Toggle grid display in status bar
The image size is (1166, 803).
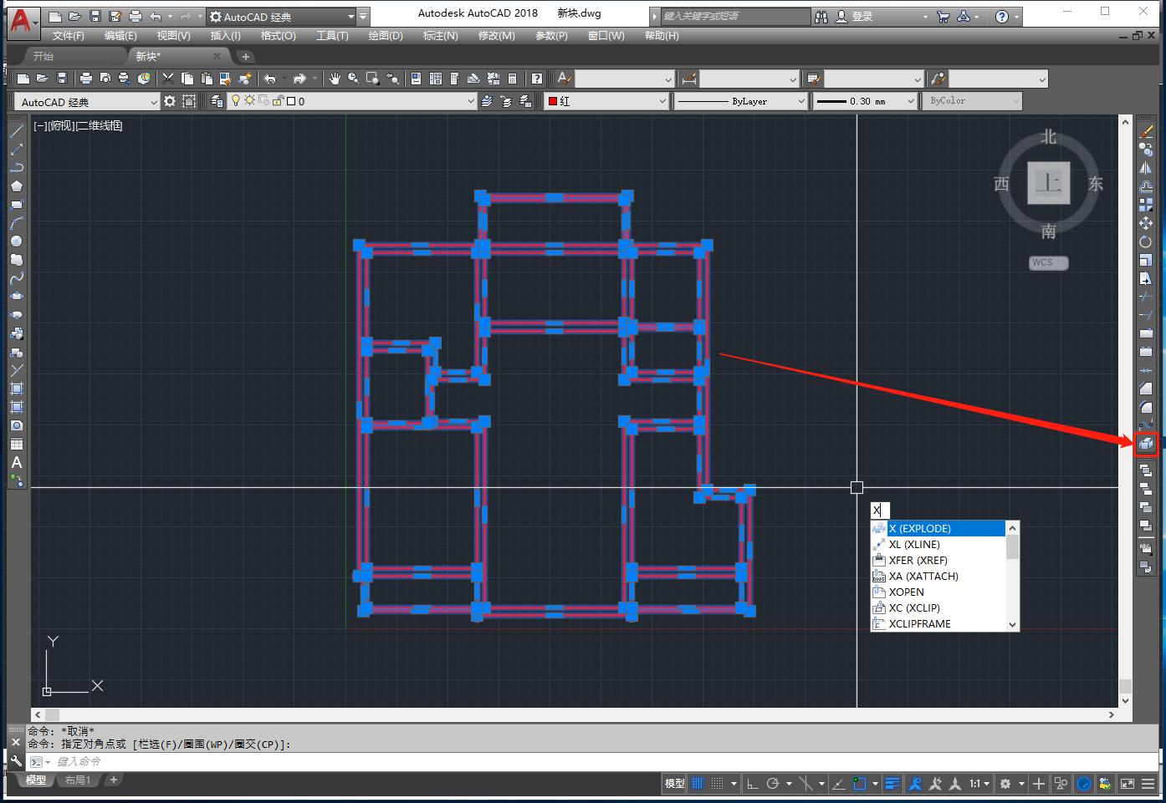[698, 784]
